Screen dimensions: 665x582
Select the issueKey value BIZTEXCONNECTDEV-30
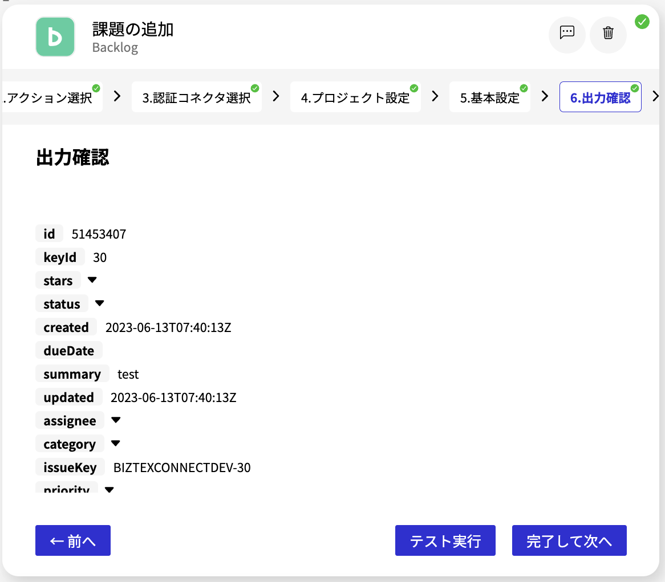182,468
